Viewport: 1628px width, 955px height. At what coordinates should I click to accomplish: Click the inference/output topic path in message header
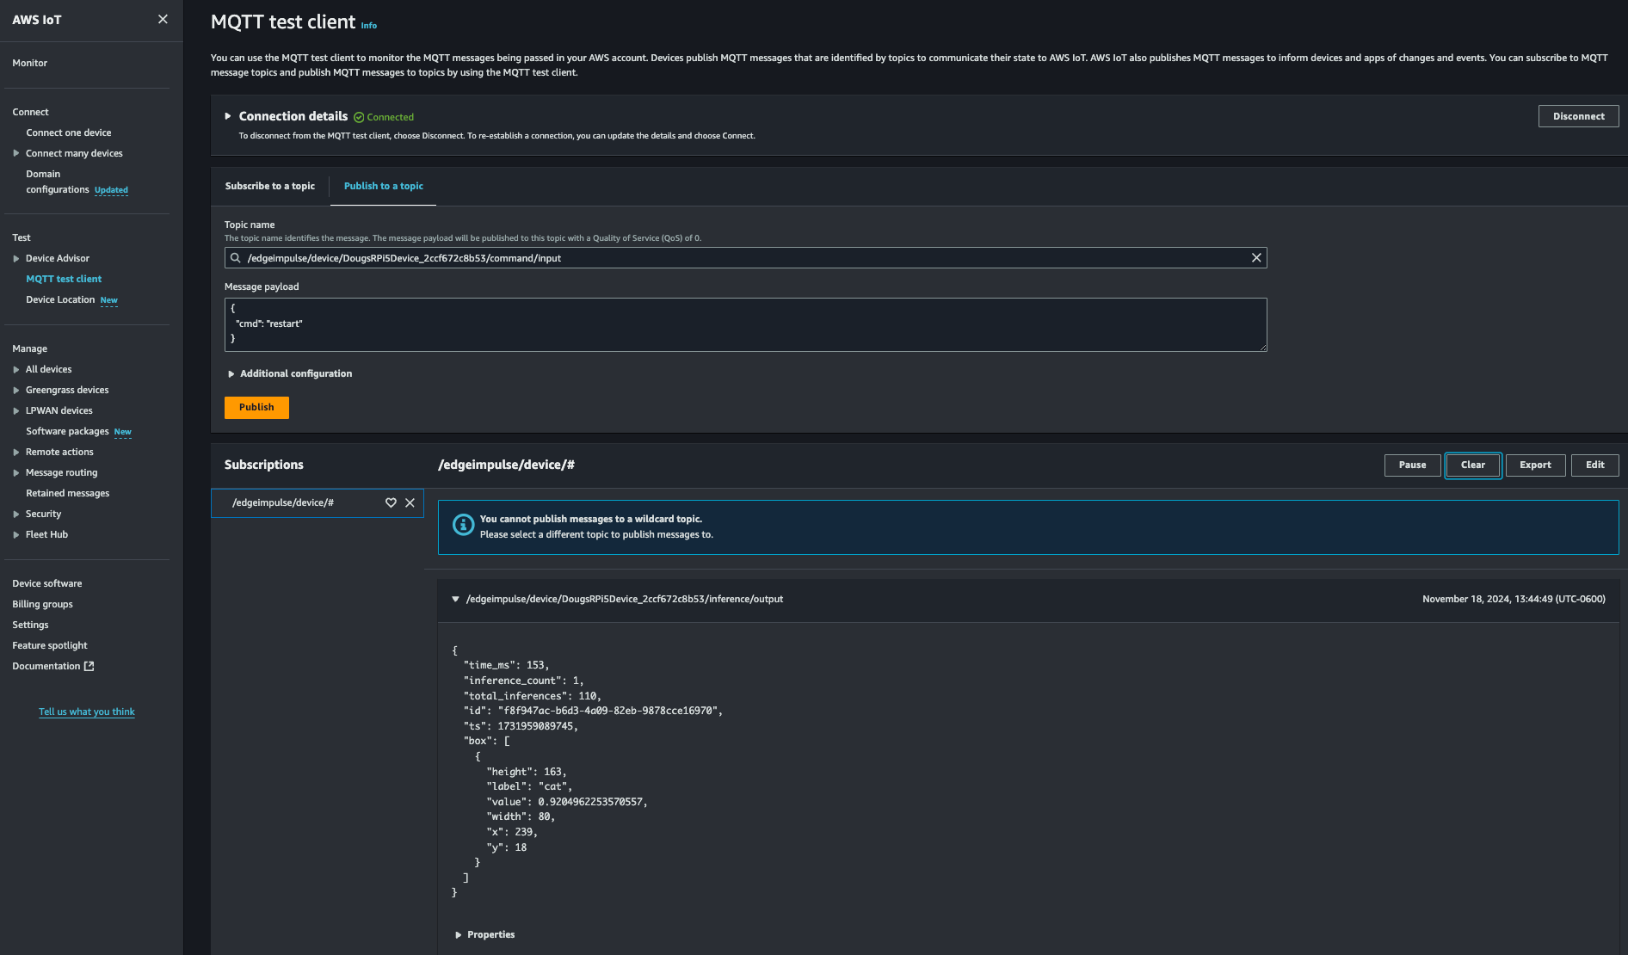(x=625, y=599)
